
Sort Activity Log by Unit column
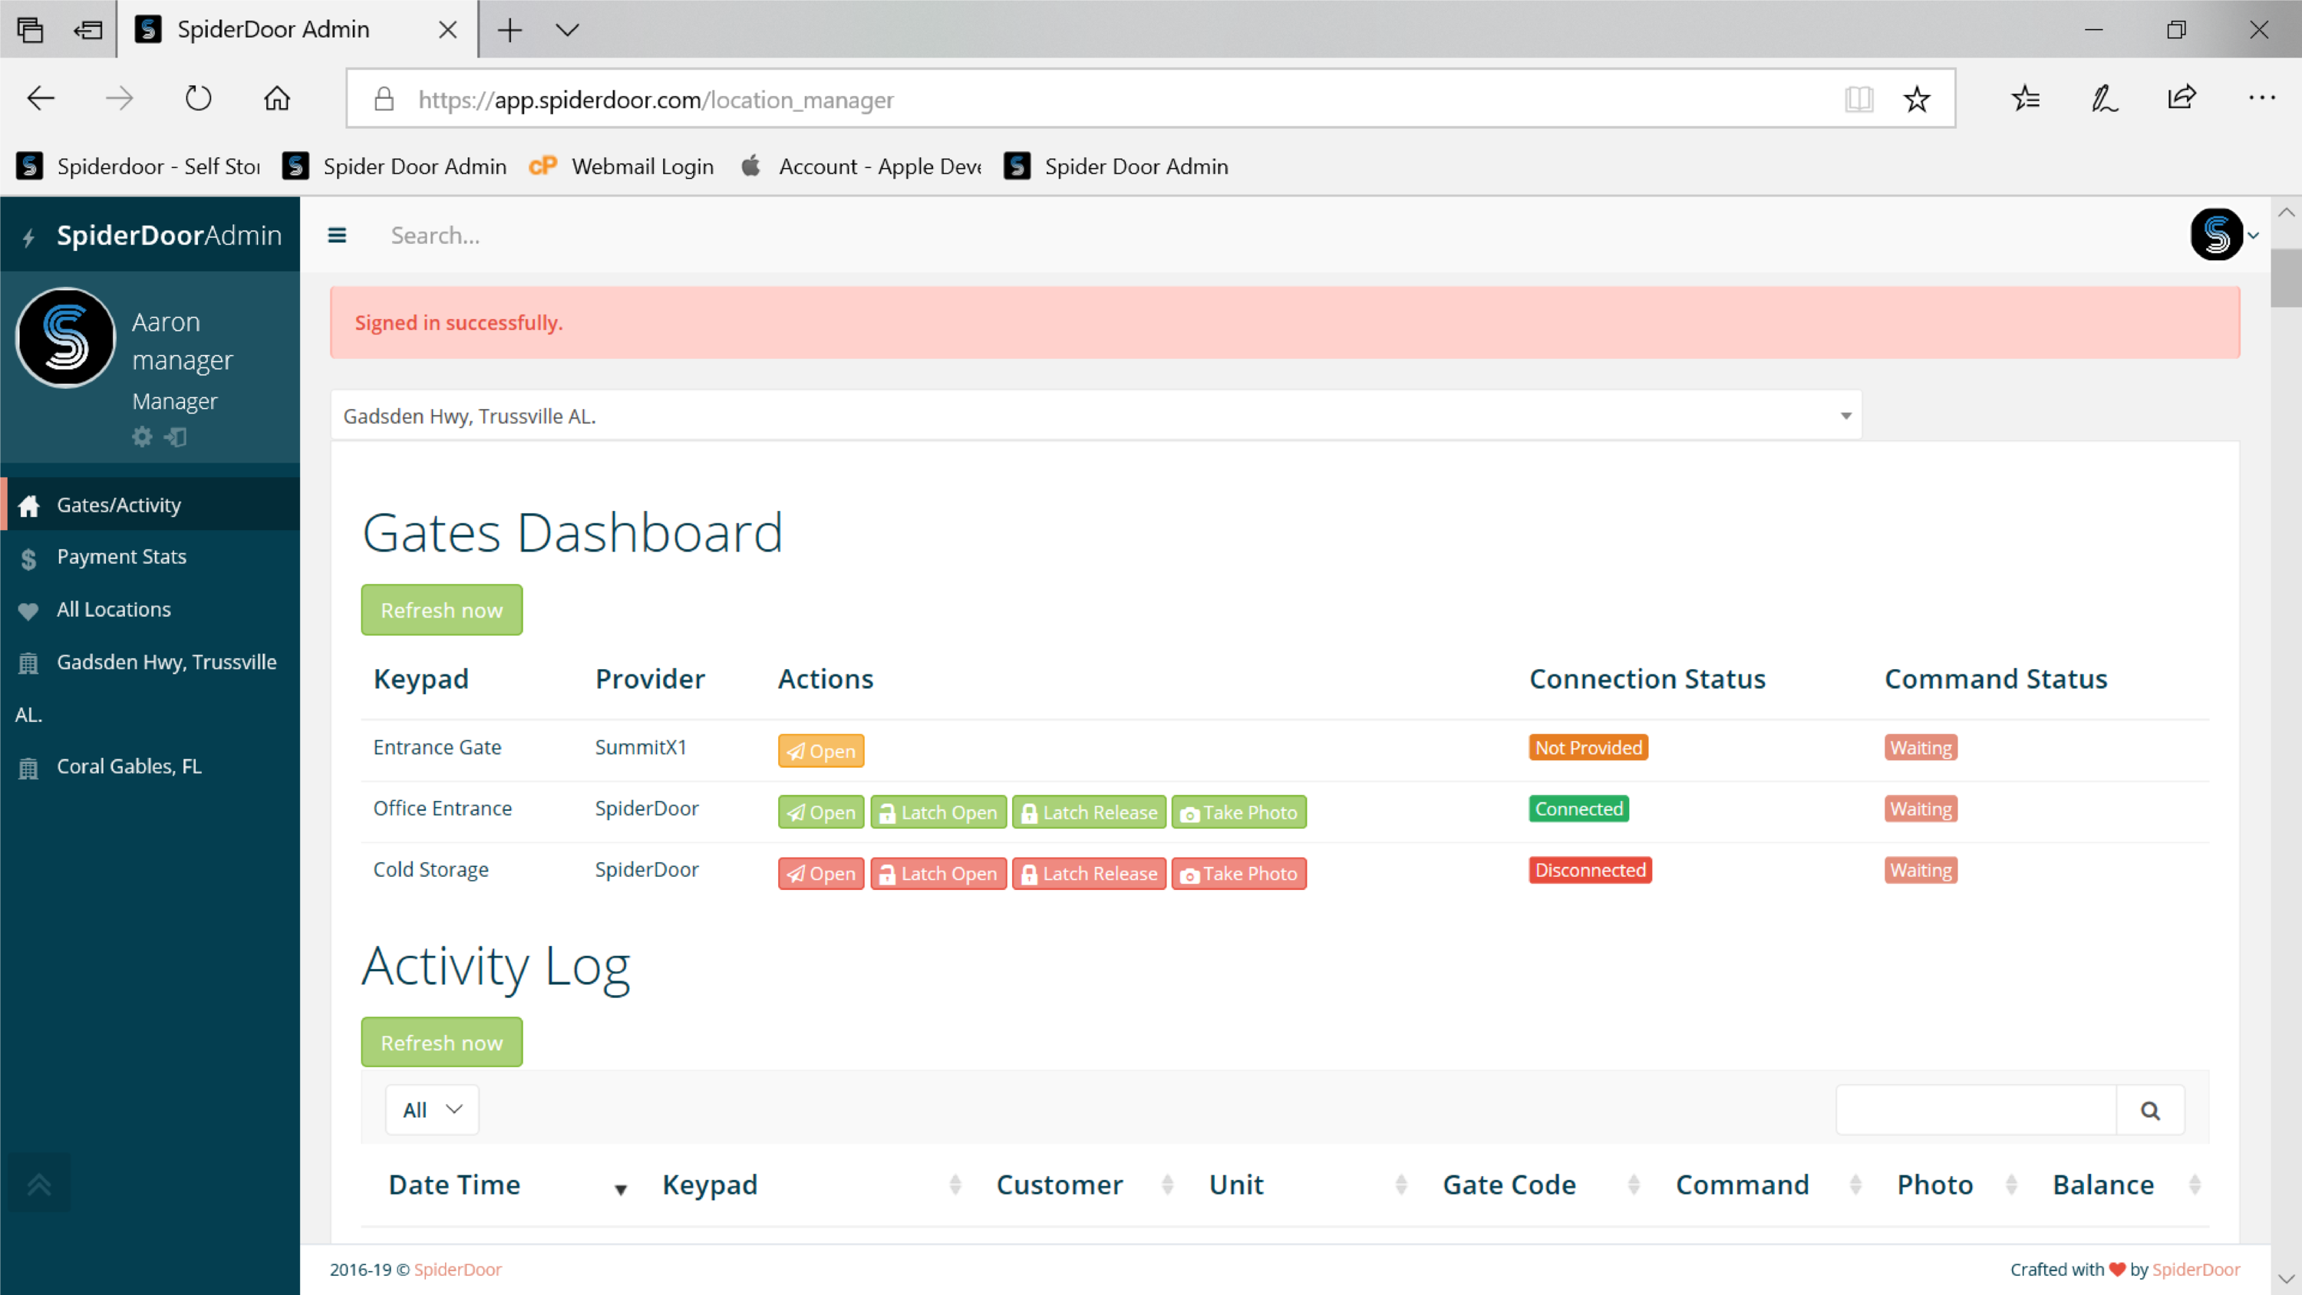[x=1308, y=1185]
